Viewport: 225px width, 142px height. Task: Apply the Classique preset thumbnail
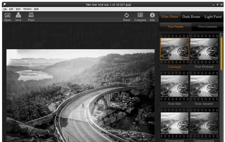[174, 49]
